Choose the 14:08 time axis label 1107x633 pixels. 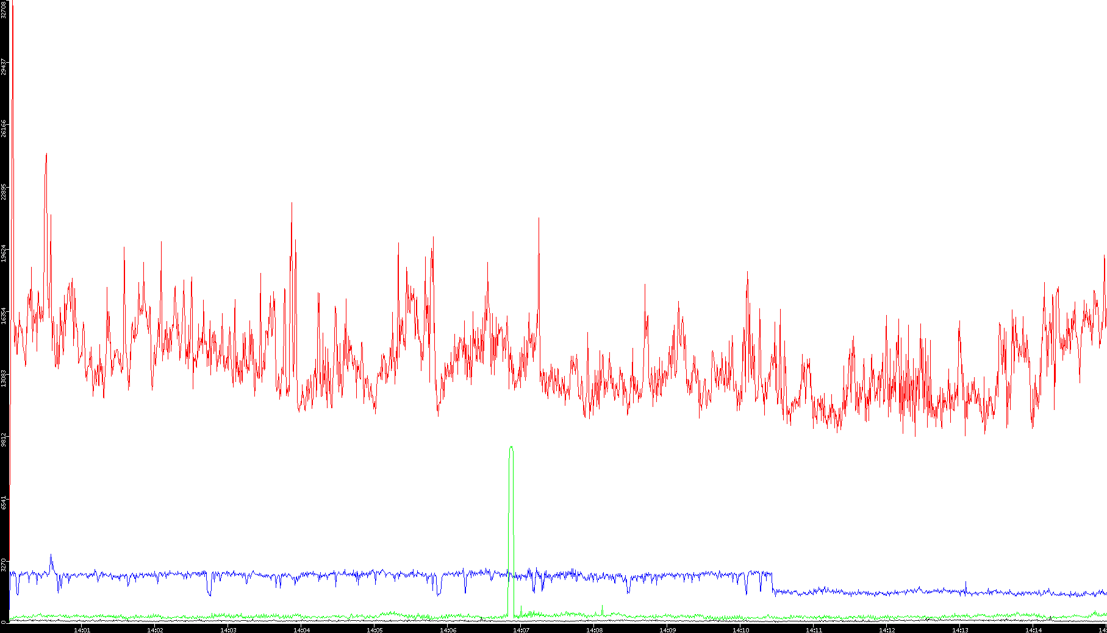coord(595,630)
